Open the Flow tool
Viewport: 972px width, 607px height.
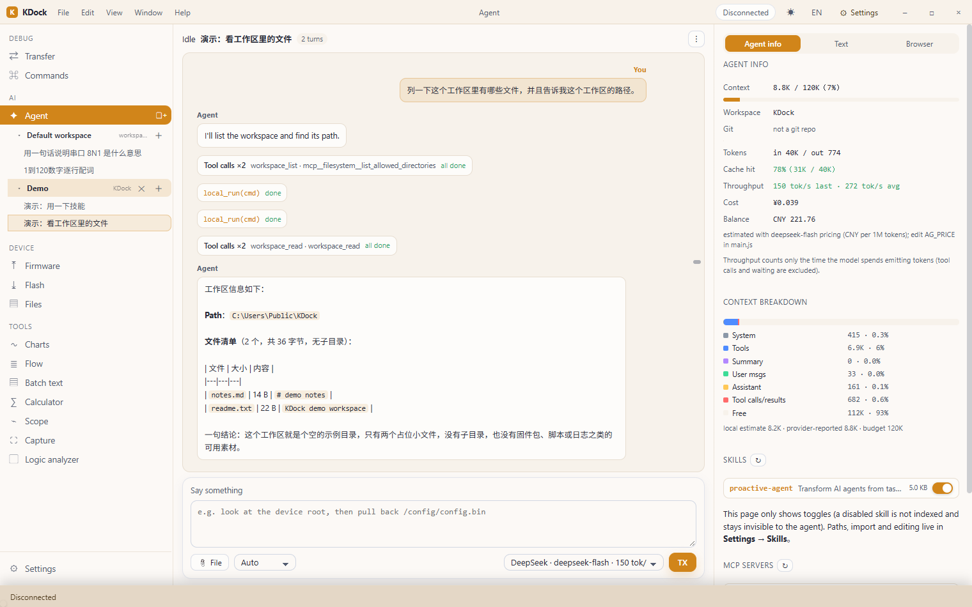click(86, 364)
